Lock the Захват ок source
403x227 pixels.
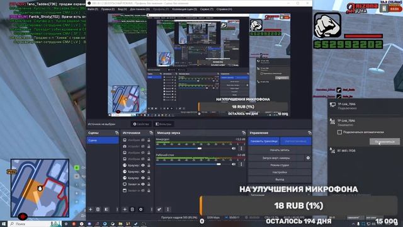click(x=149, y=190)
